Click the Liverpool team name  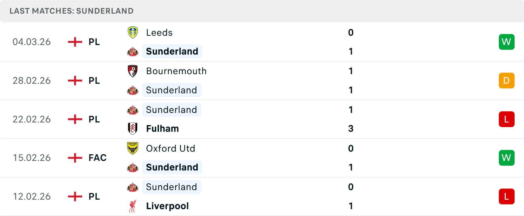click(167, 206)
